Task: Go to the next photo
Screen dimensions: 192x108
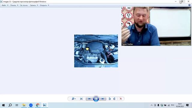Action: click(103, 99)
